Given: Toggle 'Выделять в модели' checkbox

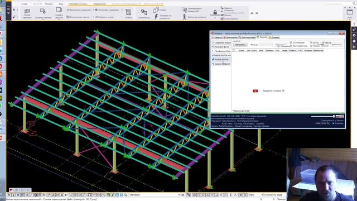Looking at the screenshot, I should click(x=283, y=90).
